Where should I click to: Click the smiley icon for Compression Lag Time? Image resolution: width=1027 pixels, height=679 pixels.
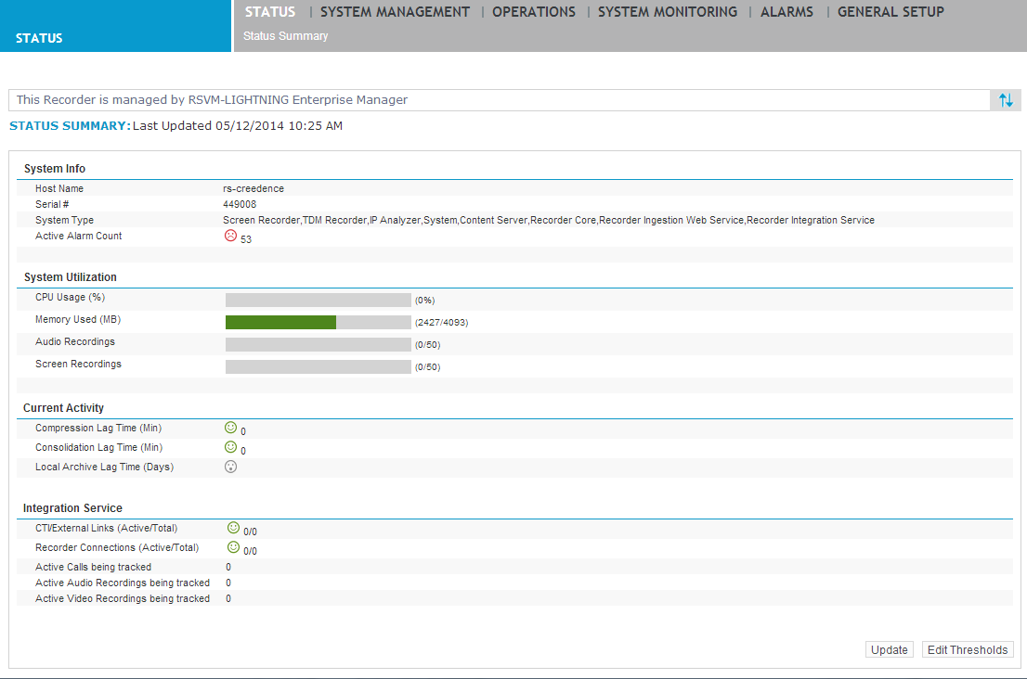(x=229, y=427)
